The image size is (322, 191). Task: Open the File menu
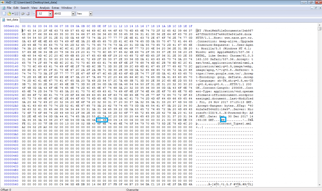[x=9, y=8]
